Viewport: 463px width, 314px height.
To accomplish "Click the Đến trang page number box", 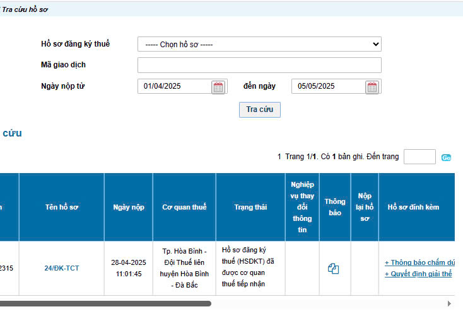I will pos(419,157).
